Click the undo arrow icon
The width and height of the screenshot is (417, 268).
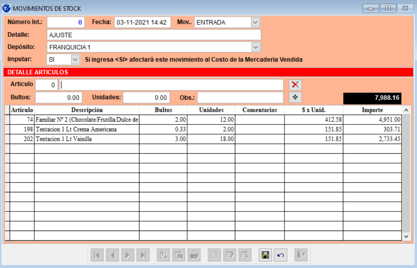[280, 255]
